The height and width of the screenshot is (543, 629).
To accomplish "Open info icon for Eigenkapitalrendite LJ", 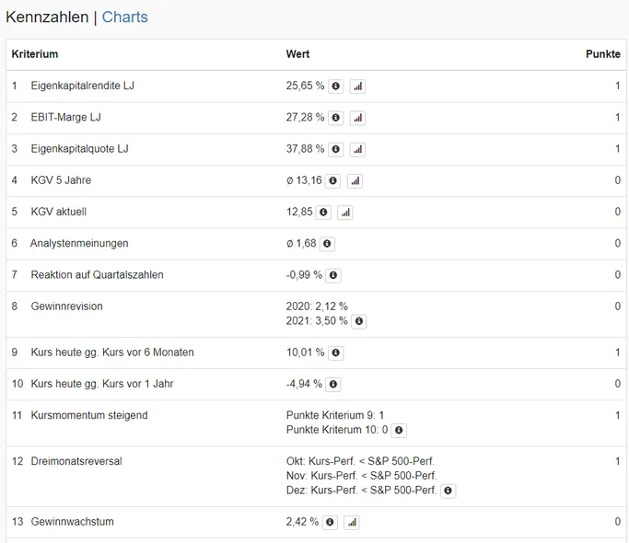I will pos(336,87).
